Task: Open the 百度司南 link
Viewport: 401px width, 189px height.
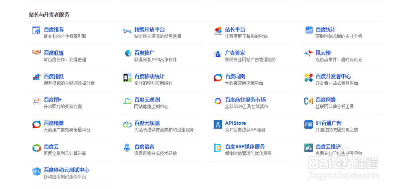Action: tap(235, 76)
